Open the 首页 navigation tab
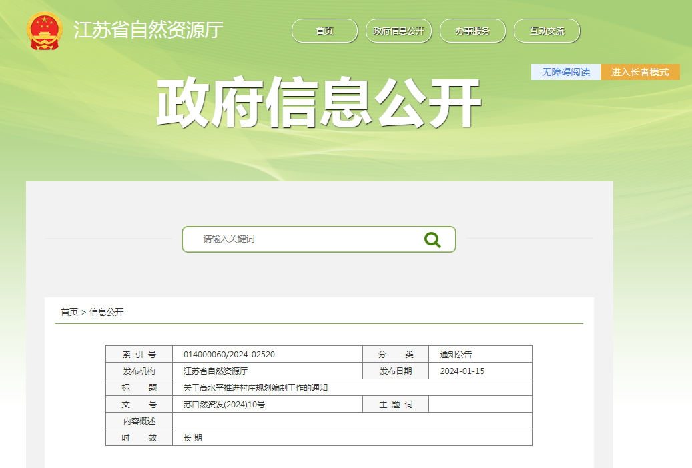The width and height of the screenshot is (692, 468). (324, 31)
